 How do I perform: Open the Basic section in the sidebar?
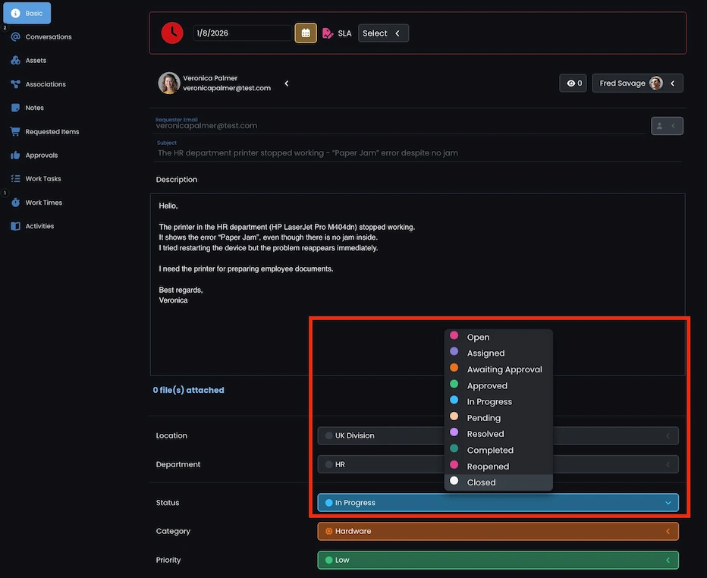point(27,13)
